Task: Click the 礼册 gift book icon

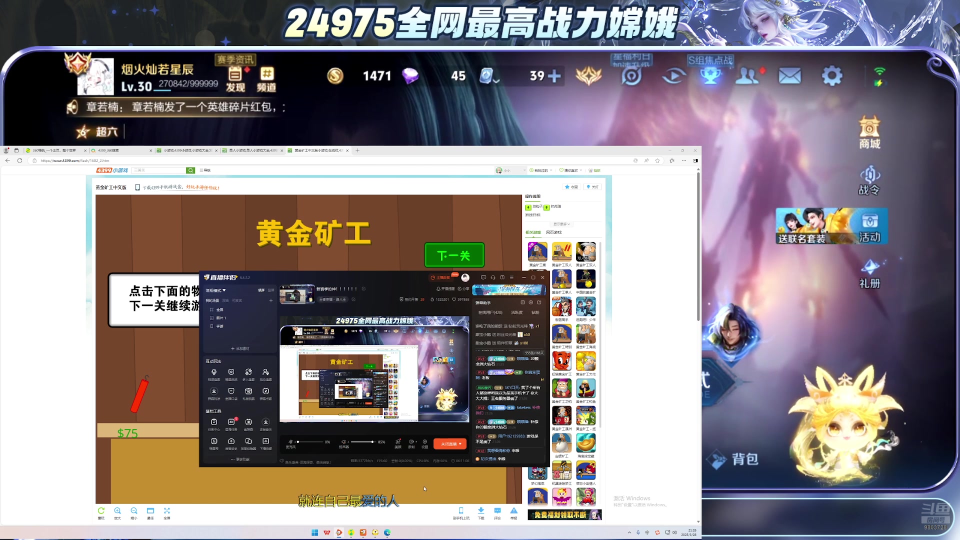Action: point(869,274)
